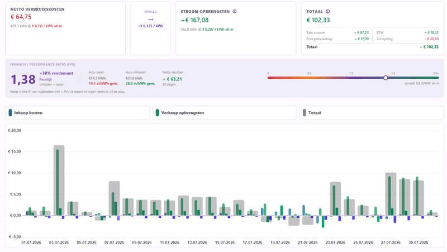The image size is (447, 252).
Task: Click the 582,0 kWh export detail line
Action: (x=207, y=30)
